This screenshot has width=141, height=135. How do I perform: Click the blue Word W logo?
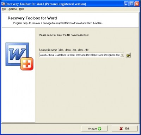tap(17, 54)
